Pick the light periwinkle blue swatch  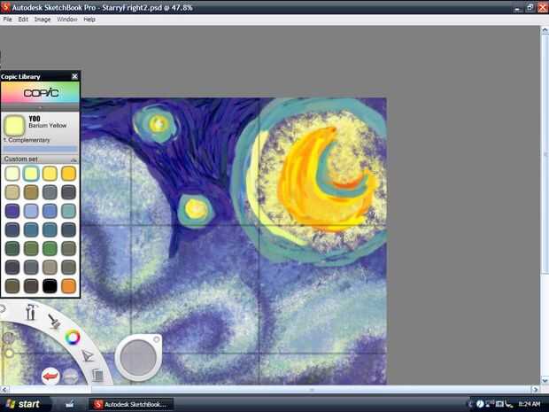pos(31,211)
